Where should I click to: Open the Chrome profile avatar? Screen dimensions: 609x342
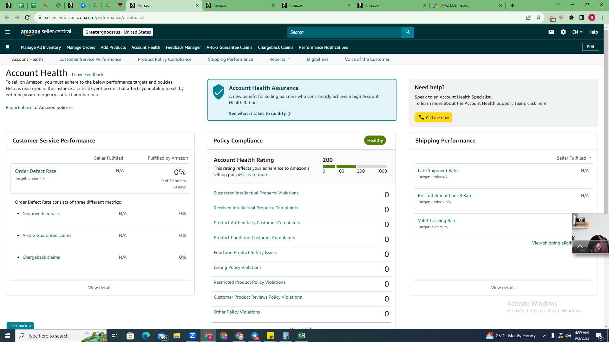(x=592, y=17)
